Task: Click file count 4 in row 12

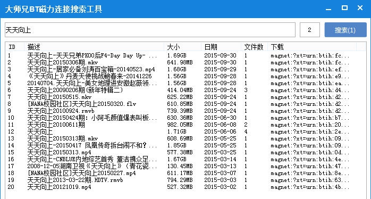Action: point(246,131)
